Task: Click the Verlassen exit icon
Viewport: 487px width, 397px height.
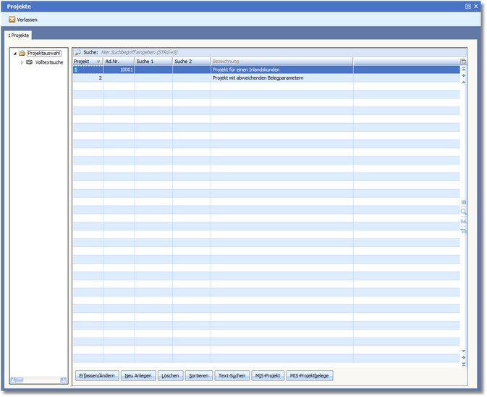Action: [12, 20]
